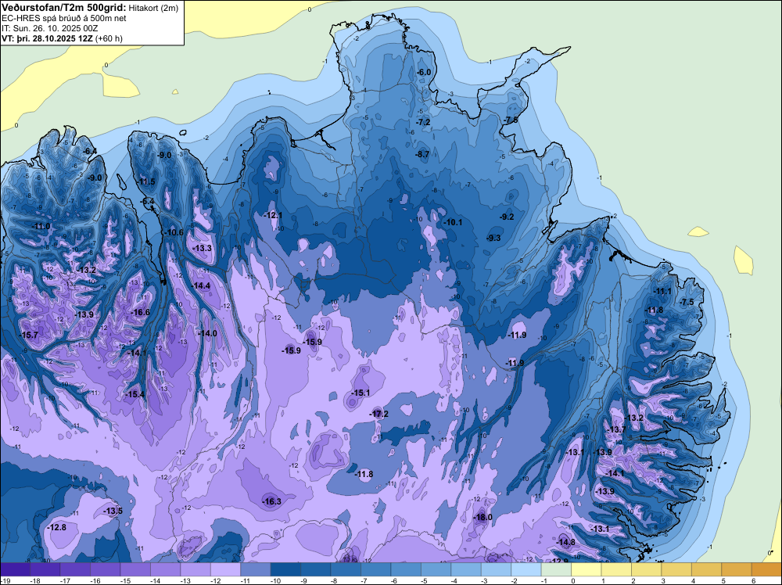Click the -6.0 temperature label
Image resolution: width=782 pixels, height=585 pixels.
[x=423, y=72]
